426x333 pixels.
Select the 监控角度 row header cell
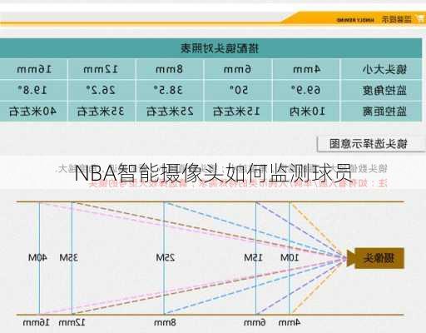382,90
